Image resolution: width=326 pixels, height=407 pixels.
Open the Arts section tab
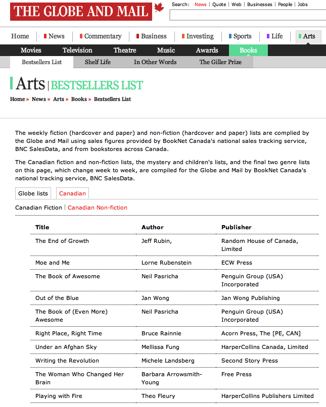tap(308, 36)
